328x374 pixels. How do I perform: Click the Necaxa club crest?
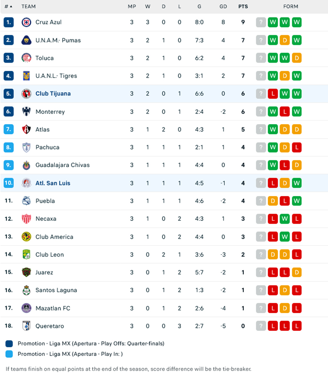26,219
